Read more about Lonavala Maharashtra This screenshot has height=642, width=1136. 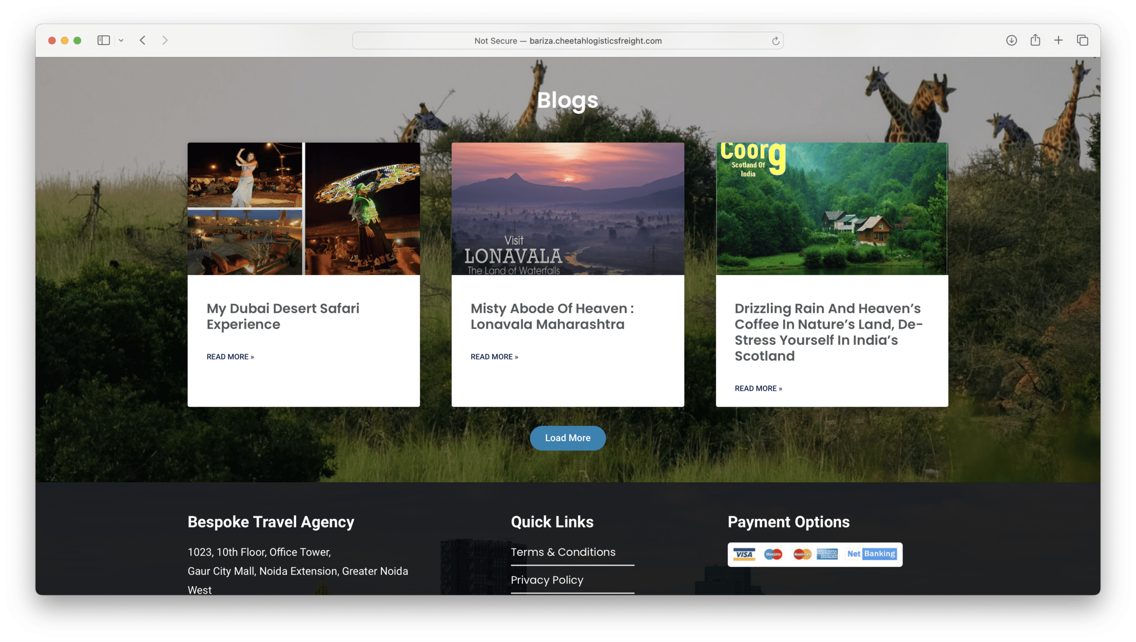(494, 356)
